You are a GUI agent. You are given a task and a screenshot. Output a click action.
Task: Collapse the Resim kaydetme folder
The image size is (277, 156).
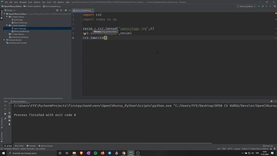click(7, 26)
